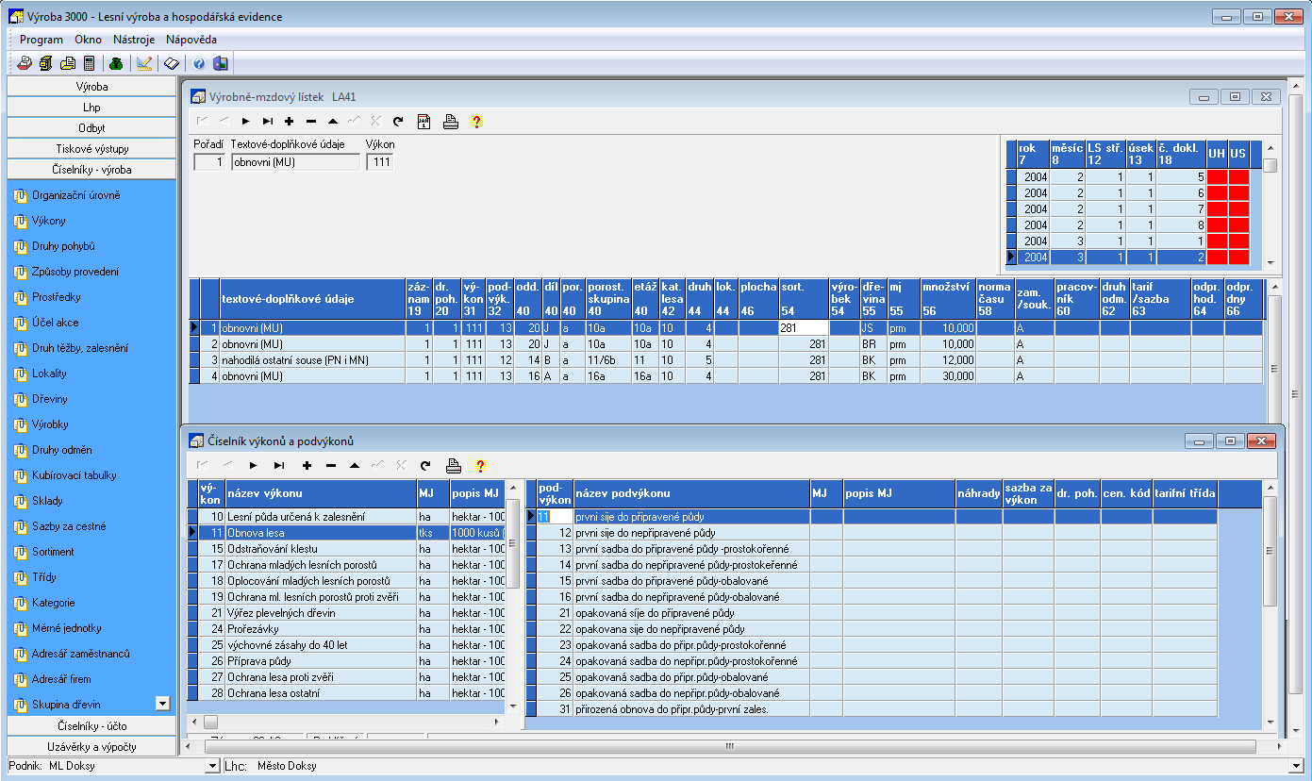Screen dimensions: 1312x781
Task: Open the book icon in main toolbar
Action: pyautogui.click(x=171, y=63)
